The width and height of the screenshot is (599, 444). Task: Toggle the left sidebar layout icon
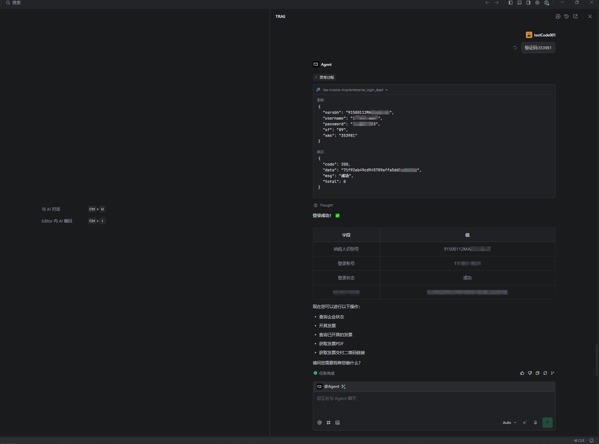click(x=511, y=3)
